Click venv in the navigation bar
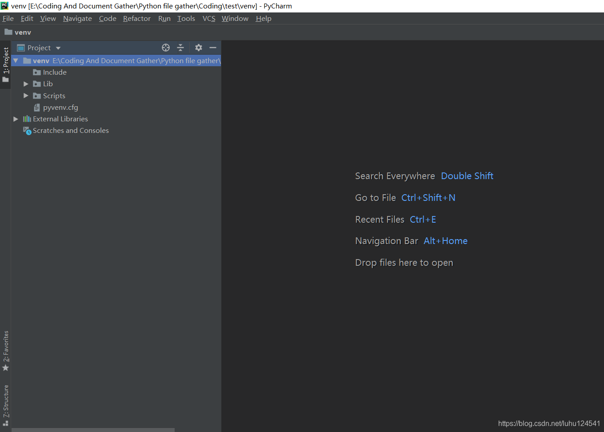Screen dimensions: 604x432 (x=23, y=32)
